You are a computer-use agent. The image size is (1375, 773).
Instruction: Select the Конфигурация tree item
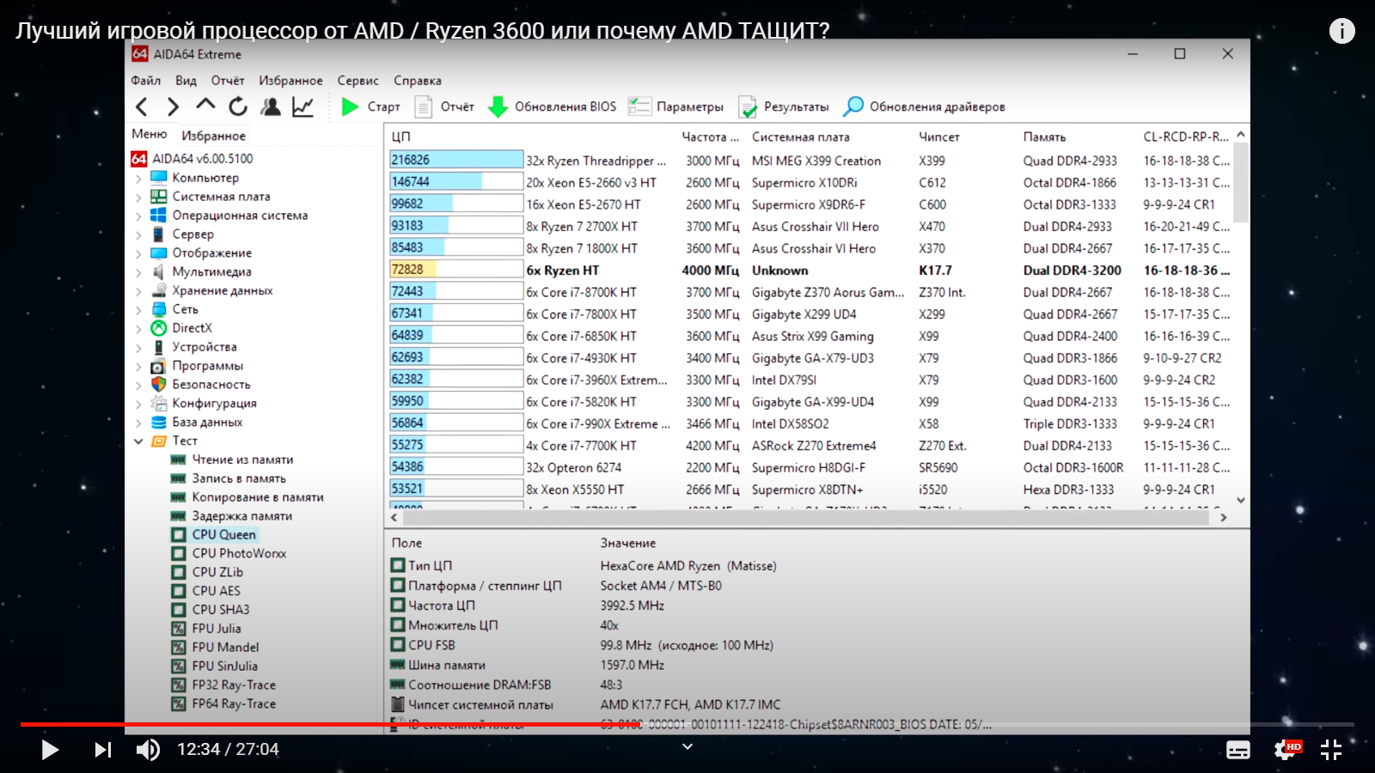pyautogui.click(x=204, y=404)
